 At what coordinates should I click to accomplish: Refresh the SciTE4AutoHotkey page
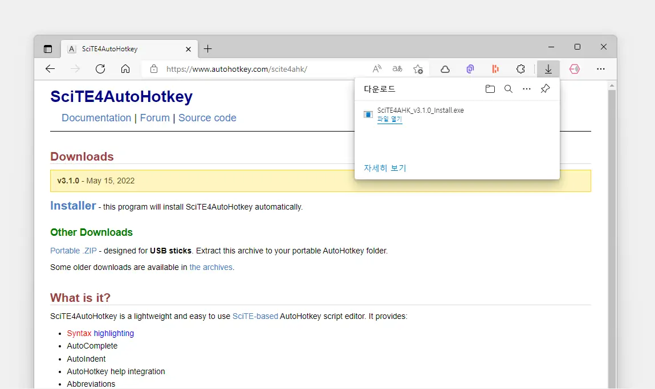(x=100, y=68)
